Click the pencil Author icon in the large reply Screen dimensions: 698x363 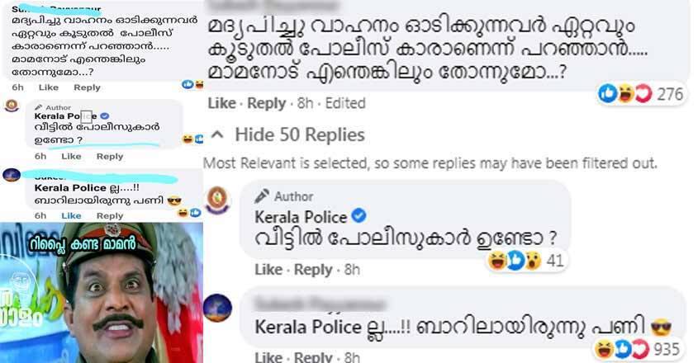262,196
